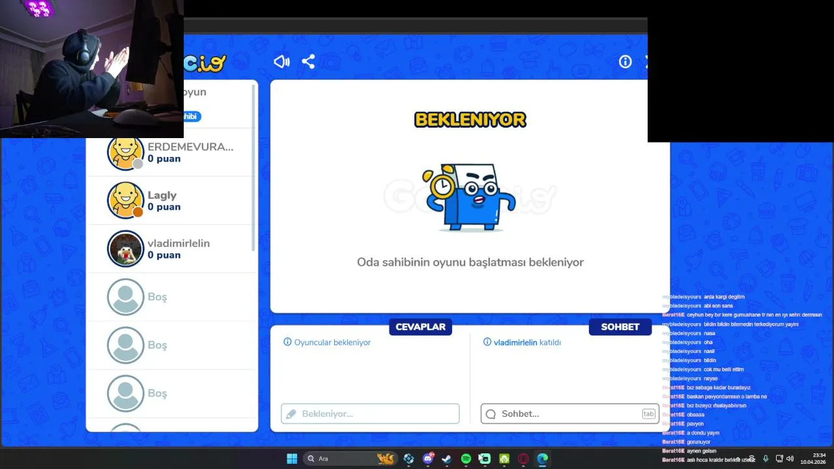
Task: Open the Windows Start menu
Action: (292, 459)
